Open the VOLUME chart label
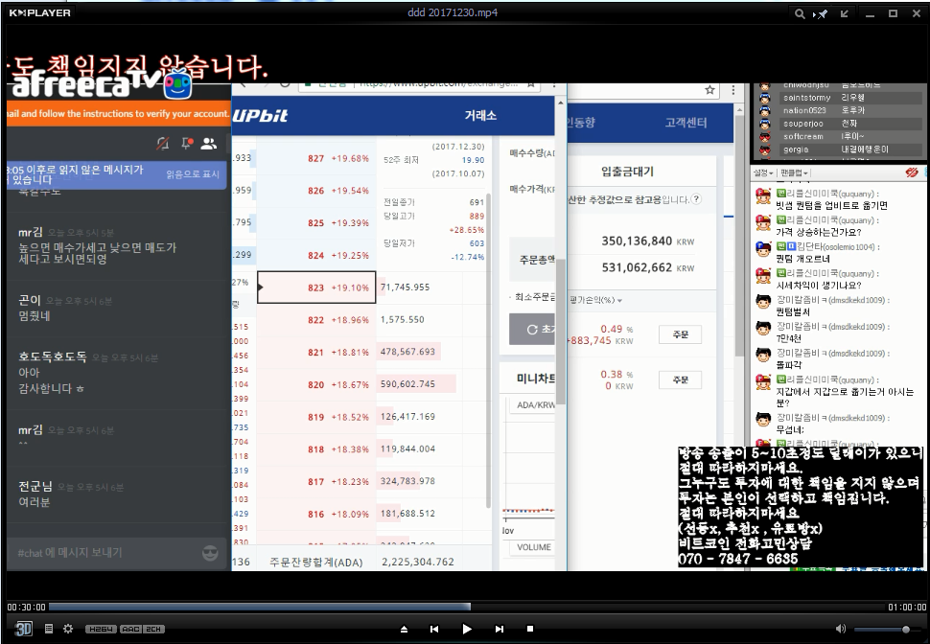The image size is (930, 644). coord(533,547)
